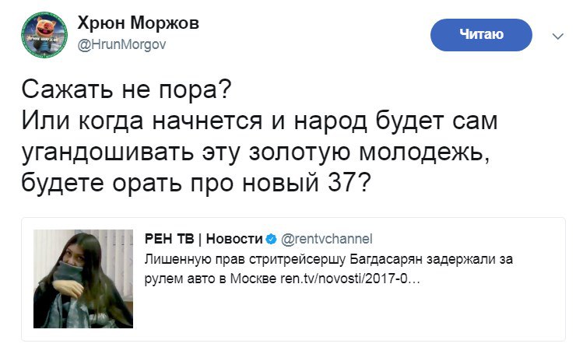Viewport: 583px width, 347px height.
Task: Click the line 'Сажать не пора?'
Action: click(x=126, y=89)
